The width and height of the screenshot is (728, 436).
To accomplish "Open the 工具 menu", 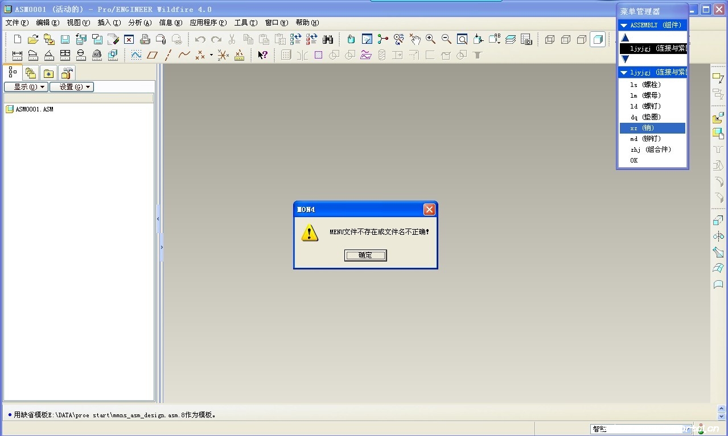I will pos(246,23).
